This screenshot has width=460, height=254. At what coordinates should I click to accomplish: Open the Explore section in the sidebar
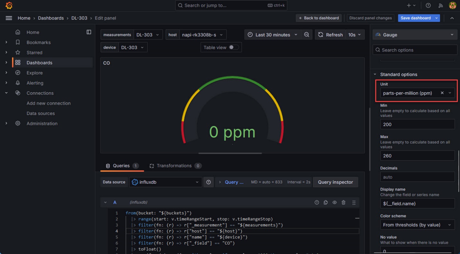[x=35, y=73]
